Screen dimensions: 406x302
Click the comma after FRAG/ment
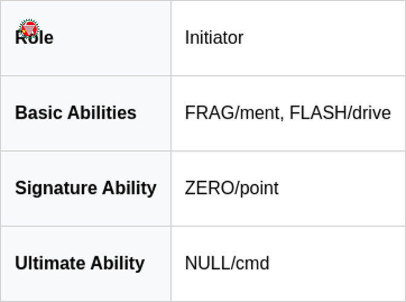283,117
